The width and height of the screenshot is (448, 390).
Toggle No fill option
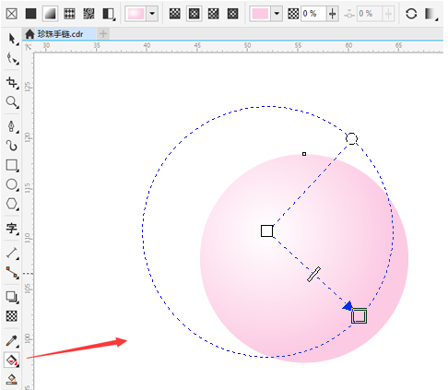tap(12, 14)
